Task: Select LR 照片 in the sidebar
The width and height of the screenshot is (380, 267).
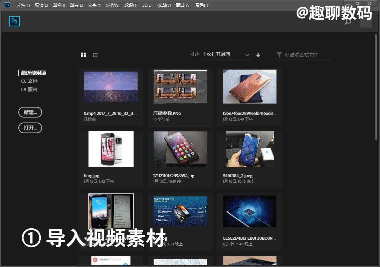Action: click(29, 89)
